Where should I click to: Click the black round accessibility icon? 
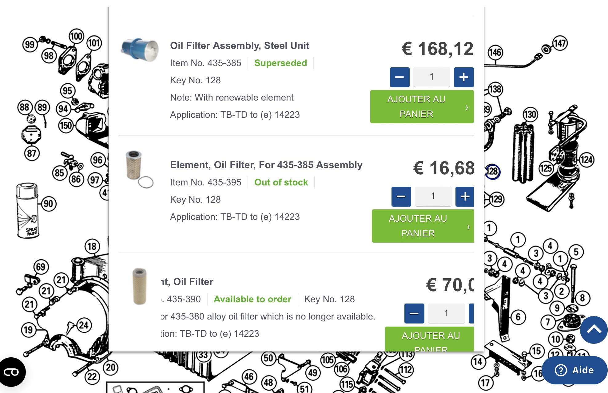(12, 372)
